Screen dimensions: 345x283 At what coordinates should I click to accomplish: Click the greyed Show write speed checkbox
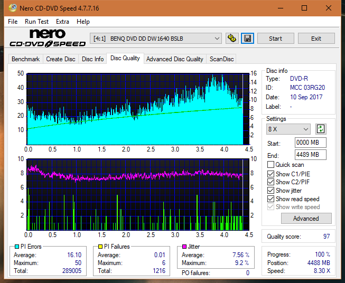pyautogui.click(x=271, y=207)
